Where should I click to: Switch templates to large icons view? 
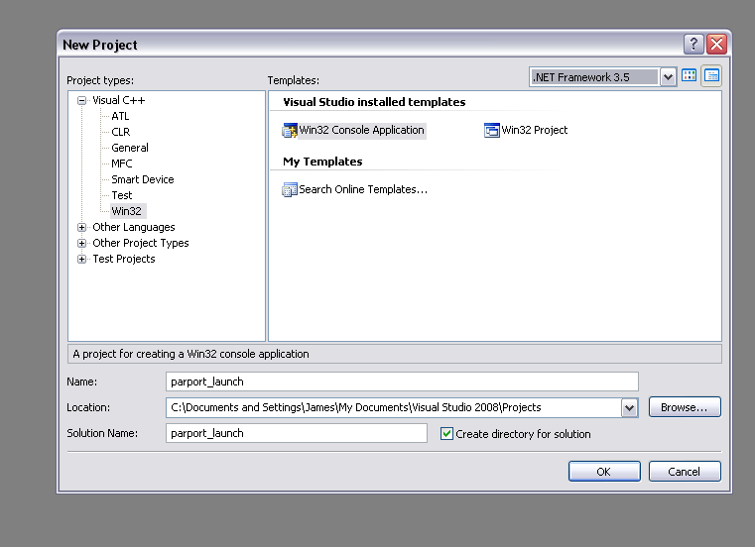coord(690,76)
